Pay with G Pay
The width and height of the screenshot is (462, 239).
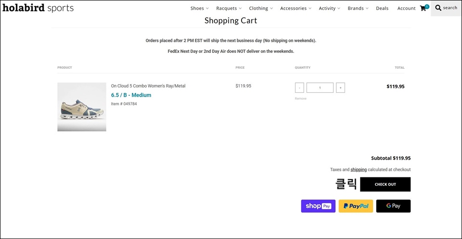393,206
